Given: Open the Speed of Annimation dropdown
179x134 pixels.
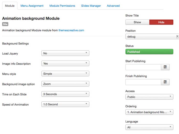Looking at the screenshot, I should tap(65, 104).
